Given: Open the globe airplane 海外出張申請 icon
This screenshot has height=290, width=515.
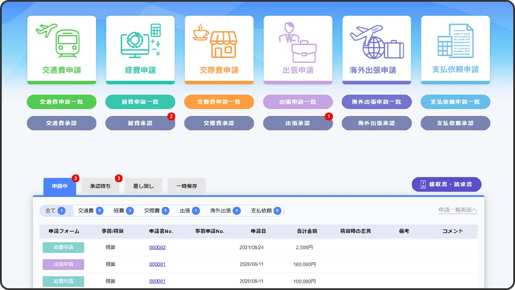Looking at the screenshot, I should pos(376,41).
